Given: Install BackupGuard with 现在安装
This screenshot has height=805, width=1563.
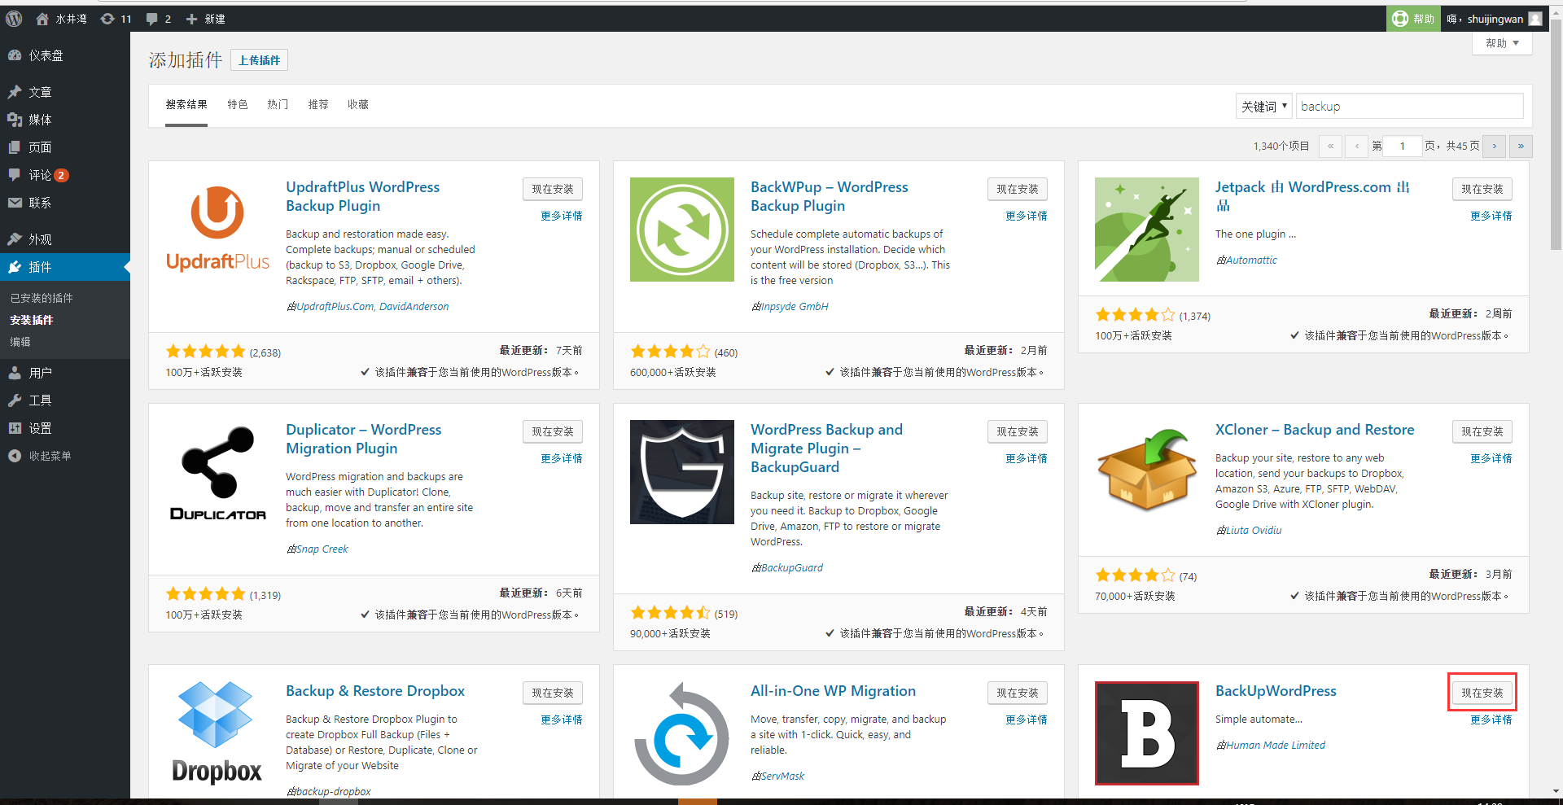Looking at the screenshot, I should click(1018, 431).
